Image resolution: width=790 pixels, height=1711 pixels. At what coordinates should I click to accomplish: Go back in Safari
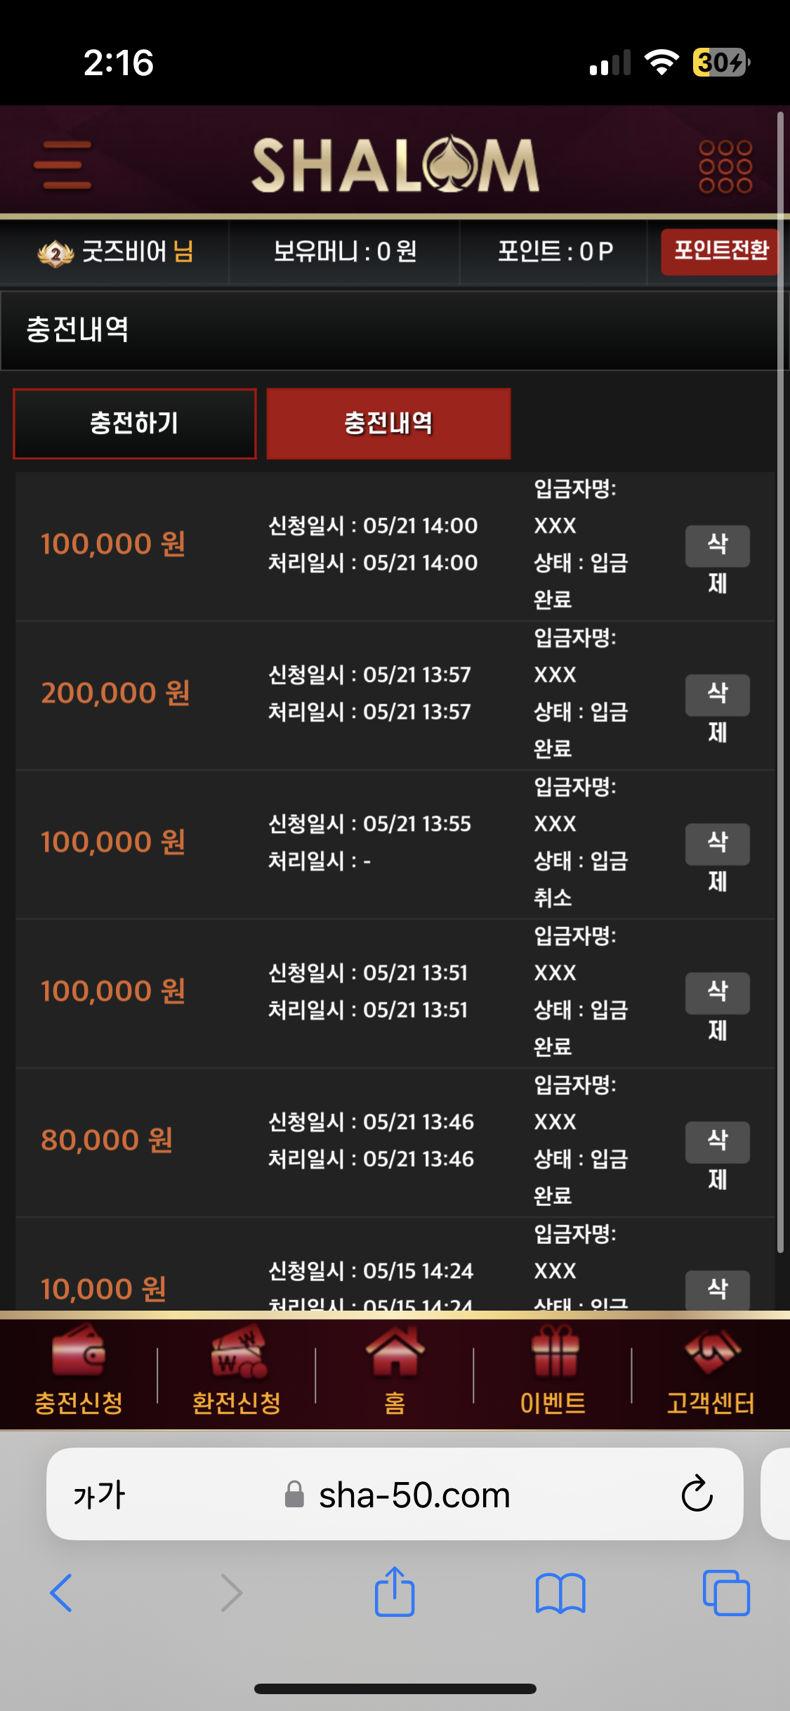pos(62,1592)
